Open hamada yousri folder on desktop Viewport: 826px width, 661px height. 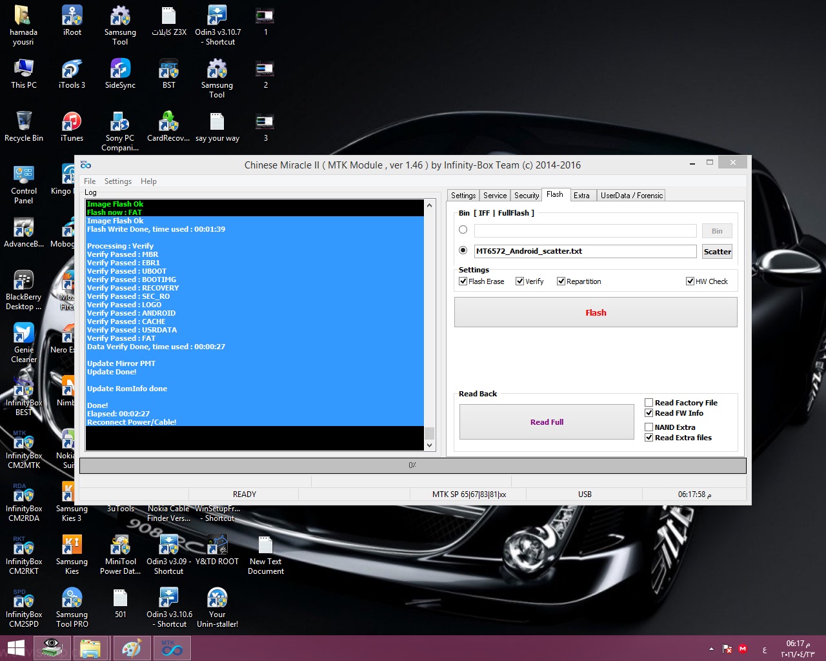coord(23,25)
